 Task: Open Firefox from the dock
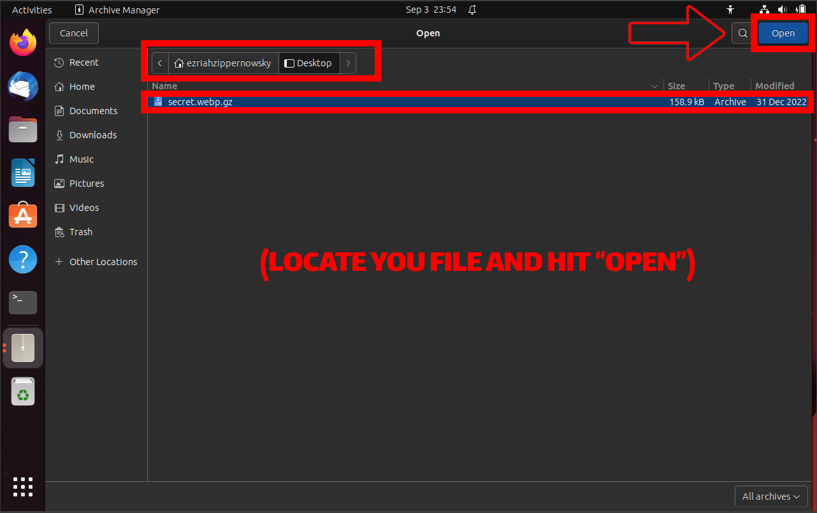[x=22, y=42]
